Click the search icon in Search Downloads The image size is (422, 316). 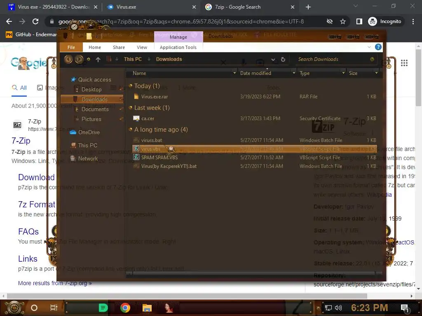tap(372, 59)
